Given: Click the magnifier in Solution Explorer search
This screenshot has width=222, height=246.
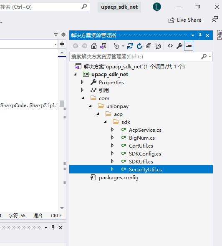Looking at the screenshot, I should tap(204, 56).
